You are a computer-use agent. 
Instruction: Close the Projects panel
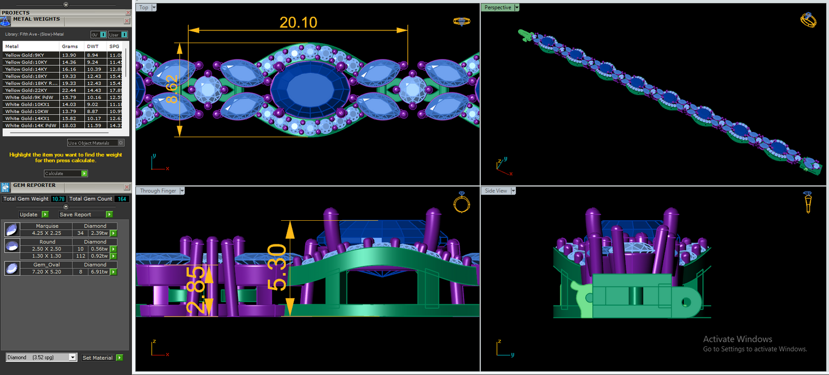point(127,13)
